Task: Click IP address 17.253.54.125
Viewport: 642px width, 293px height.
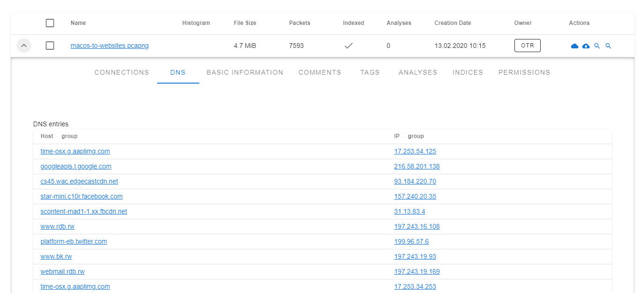Action: [x=415, y=152]
